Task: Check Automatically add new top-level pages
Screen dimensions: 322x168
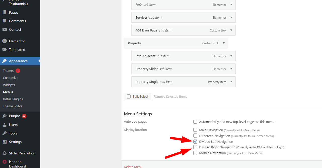Action: [x=195, y=122]
